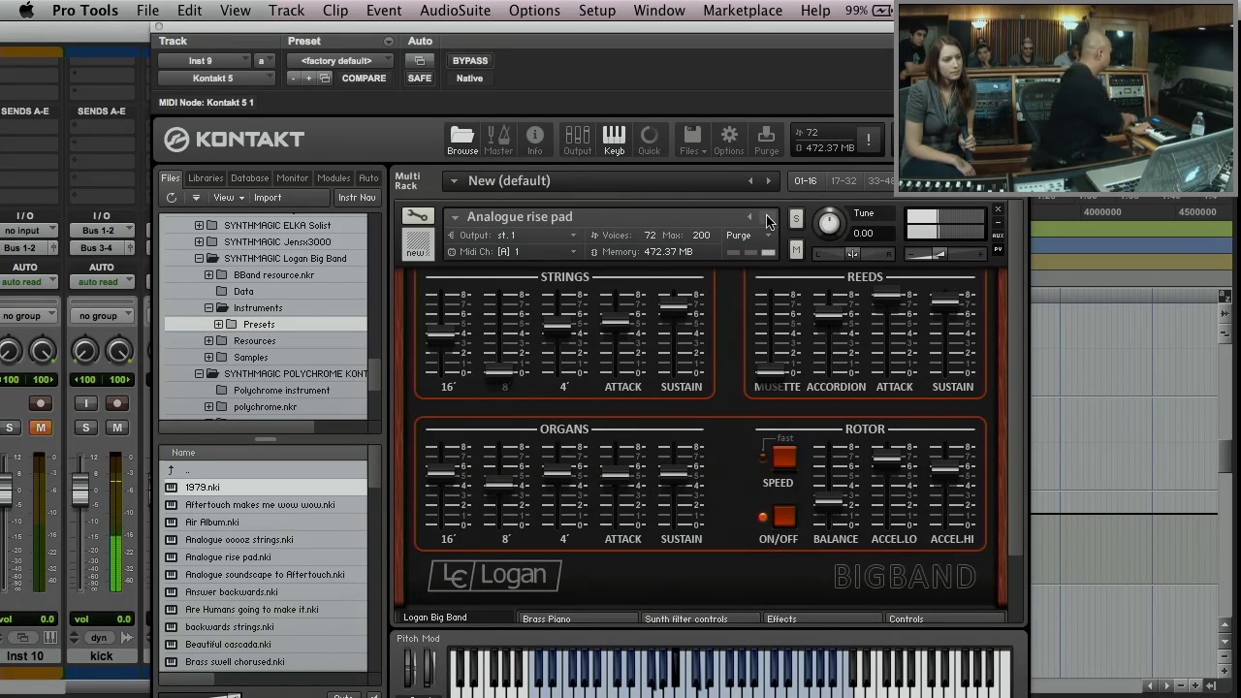Toggle Solo on kick track
The width and height of the screenshot is (1241, 698).
point(85,428)
